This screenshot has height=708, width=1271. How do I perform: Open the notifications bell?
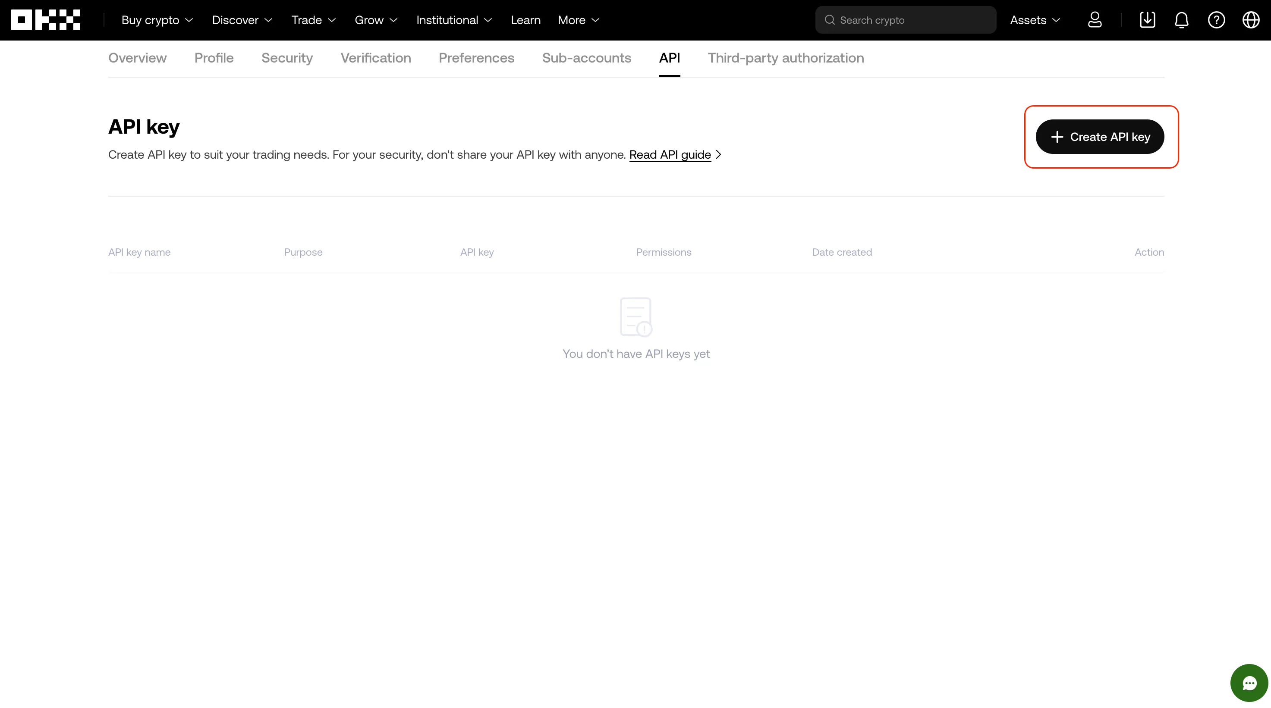[1181, 20]
